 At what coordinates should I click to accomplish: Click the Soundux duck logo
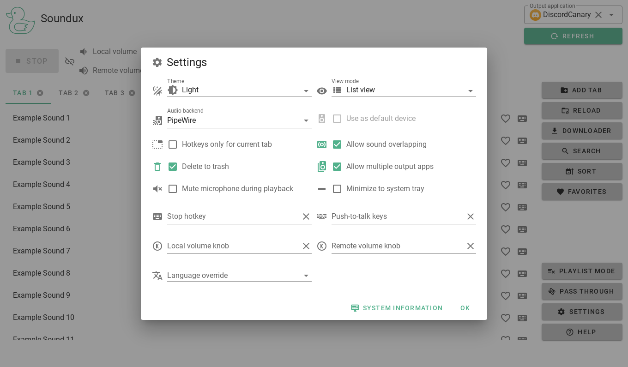pos(20,20)
